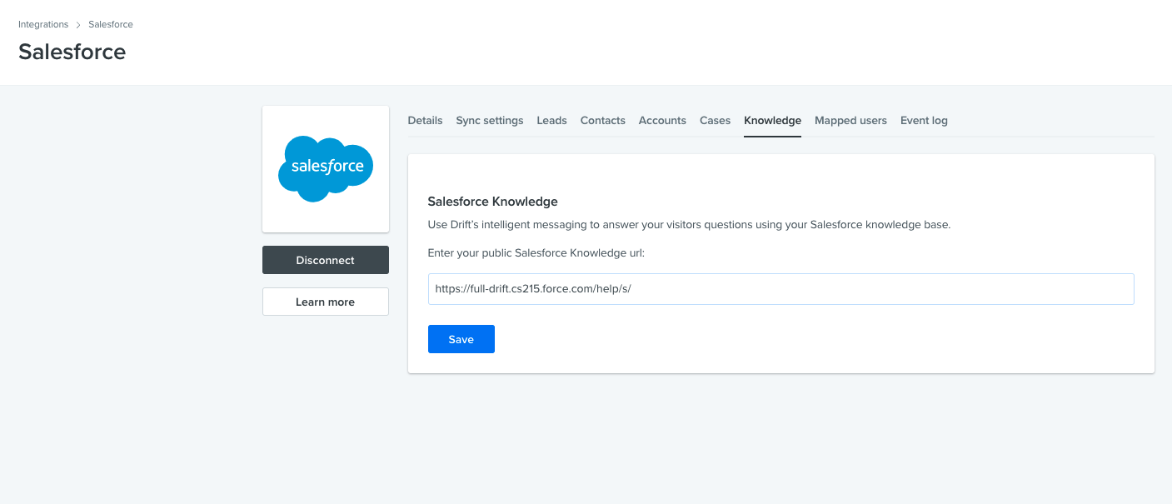This screenshot has width=1172, height=504.
Task: Click the Salesforce Knowledge section heading
Action: coord(492,202)
